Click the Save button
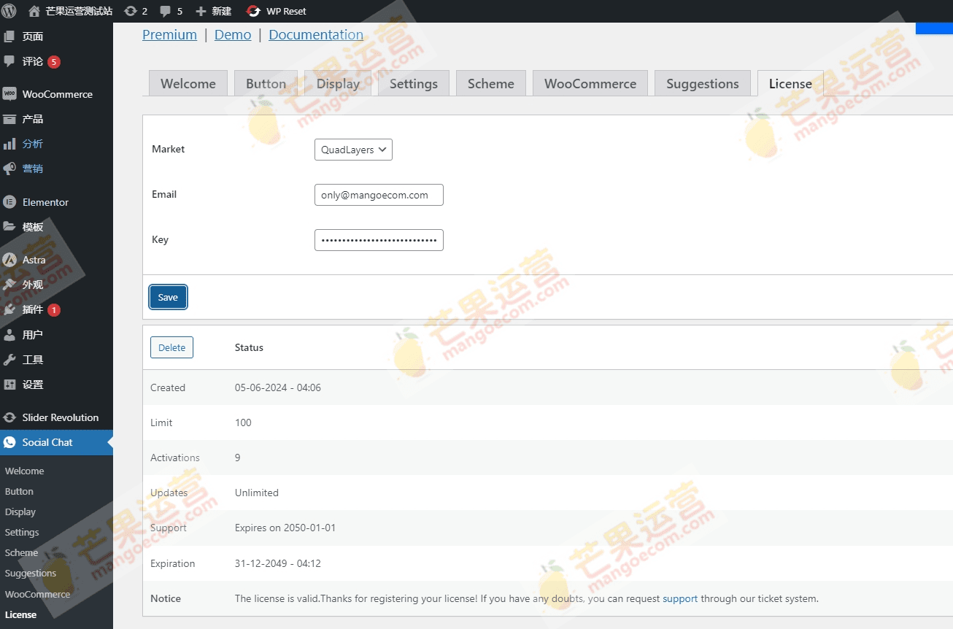Screen dimensions: 953x629 [168, 297]
